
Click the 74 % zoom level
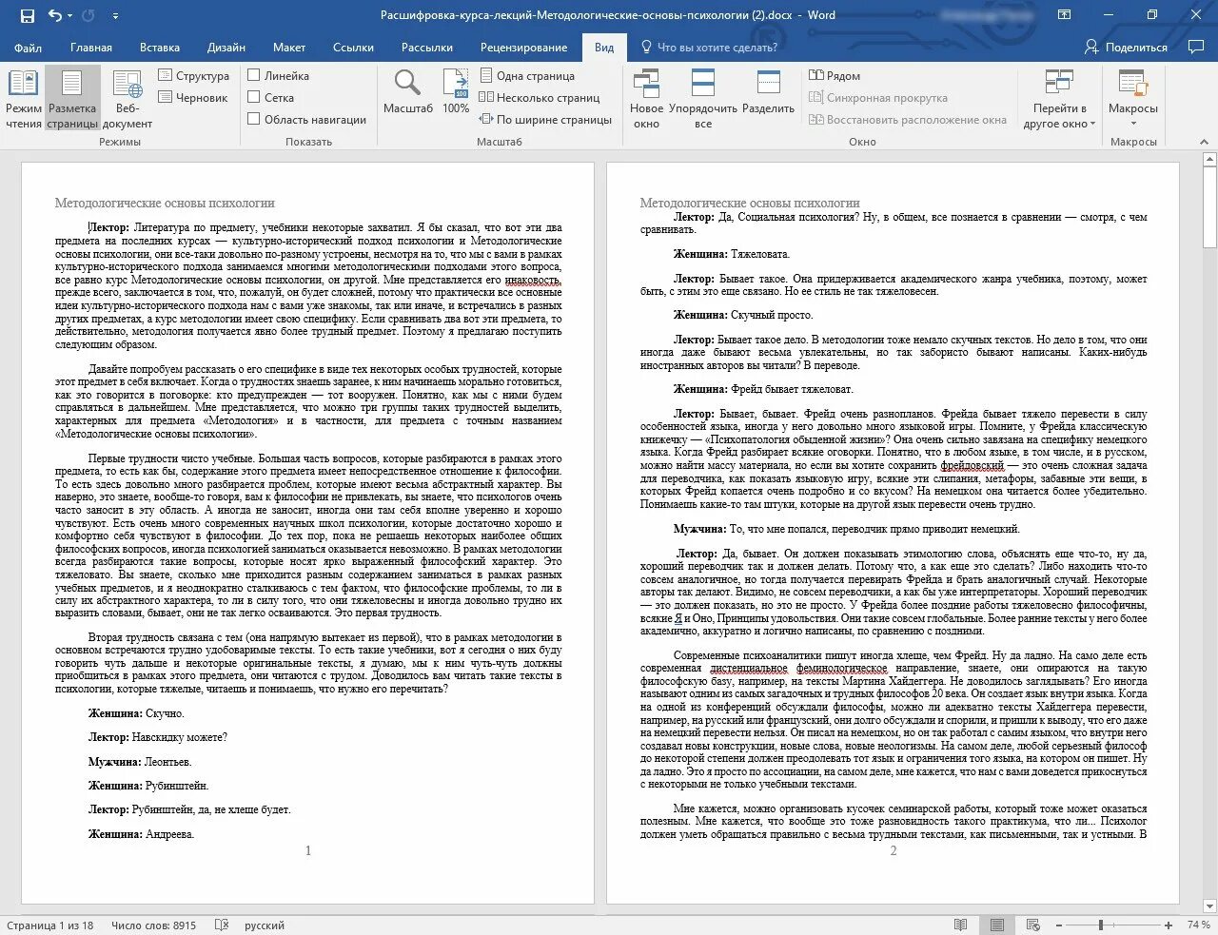point(1199,925)
